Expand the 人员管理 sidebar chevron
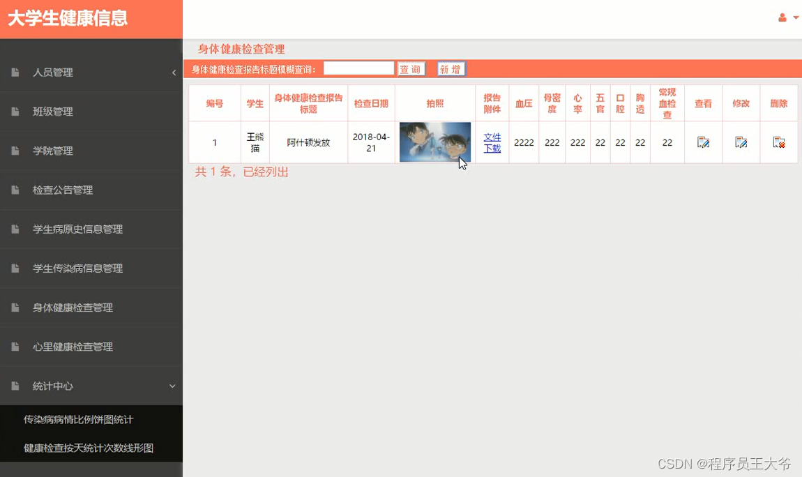 (x=174, y=73)
